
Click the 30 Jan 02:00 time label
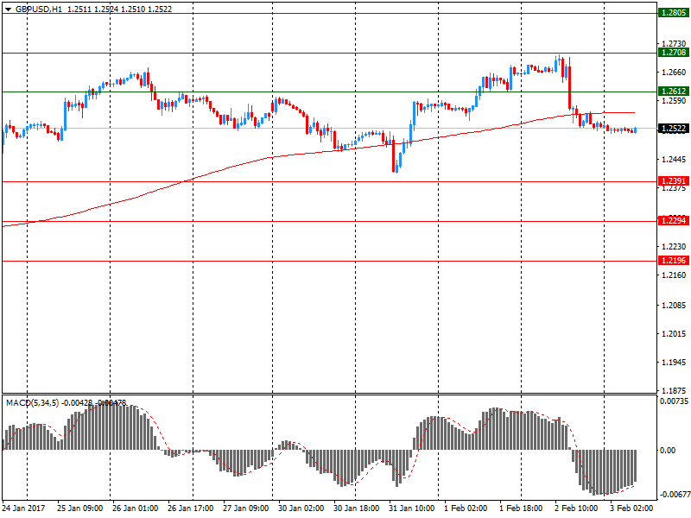pos(301,509)
